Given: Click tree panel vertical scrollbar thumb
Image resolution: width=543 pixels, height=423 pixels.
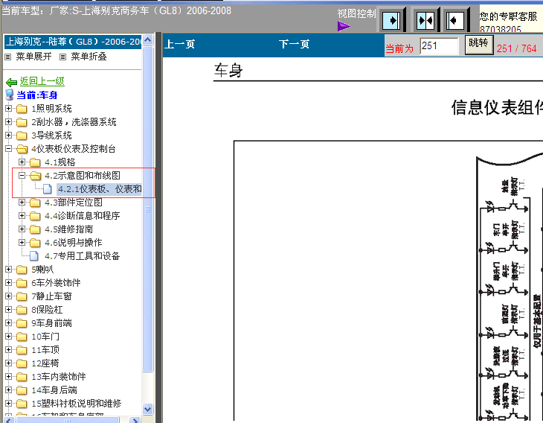Looking at the screenshot, I should coord(148,209).
